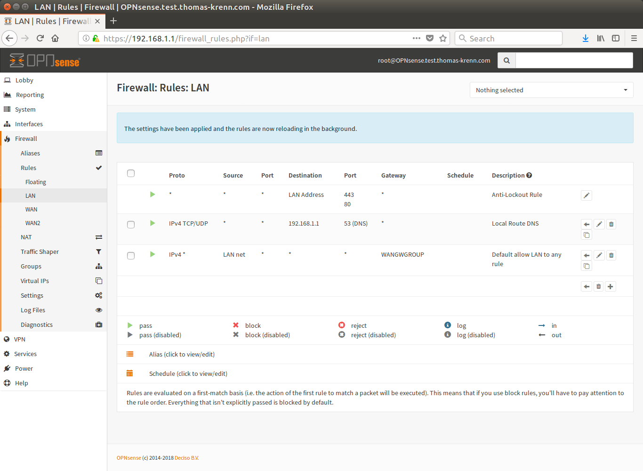The image size is (643, 471).
Task: Open the Nothing selected dropdown
Action: pos(551,90)
